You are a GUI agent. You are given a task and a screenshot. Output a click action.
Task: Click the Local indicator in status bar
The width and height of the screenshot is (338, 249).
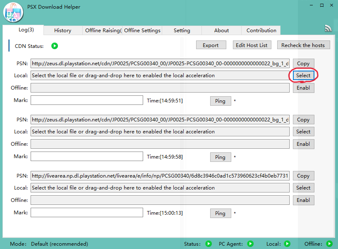point(287,244)
